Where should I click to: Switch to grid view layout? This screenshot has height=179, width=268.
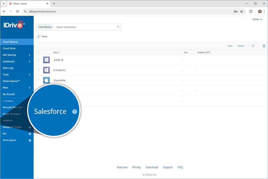[x=264, y=46]
